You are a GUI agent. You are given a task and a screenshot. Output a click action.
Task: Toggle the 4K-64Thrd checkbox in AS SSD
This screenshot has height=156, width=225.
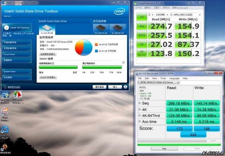140,116
